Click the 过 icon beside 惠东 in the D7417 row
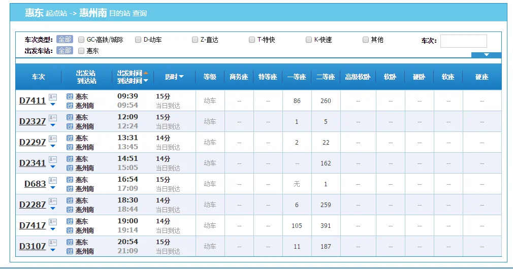Screen dimensions: 513x269 [x=70, y=221]
